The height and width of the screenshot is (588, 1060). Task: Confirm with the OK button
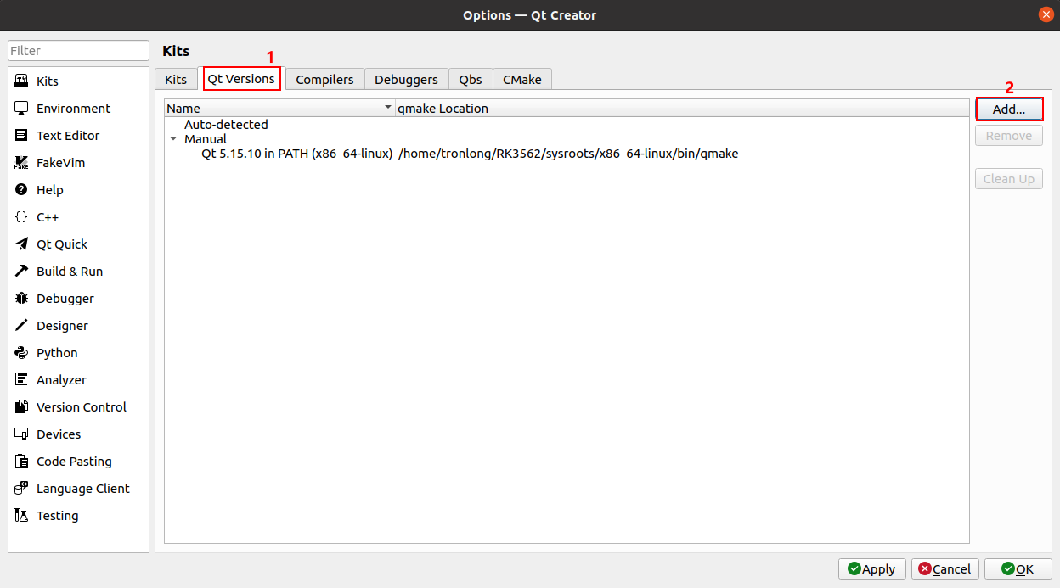click(x=1018, y=569)
